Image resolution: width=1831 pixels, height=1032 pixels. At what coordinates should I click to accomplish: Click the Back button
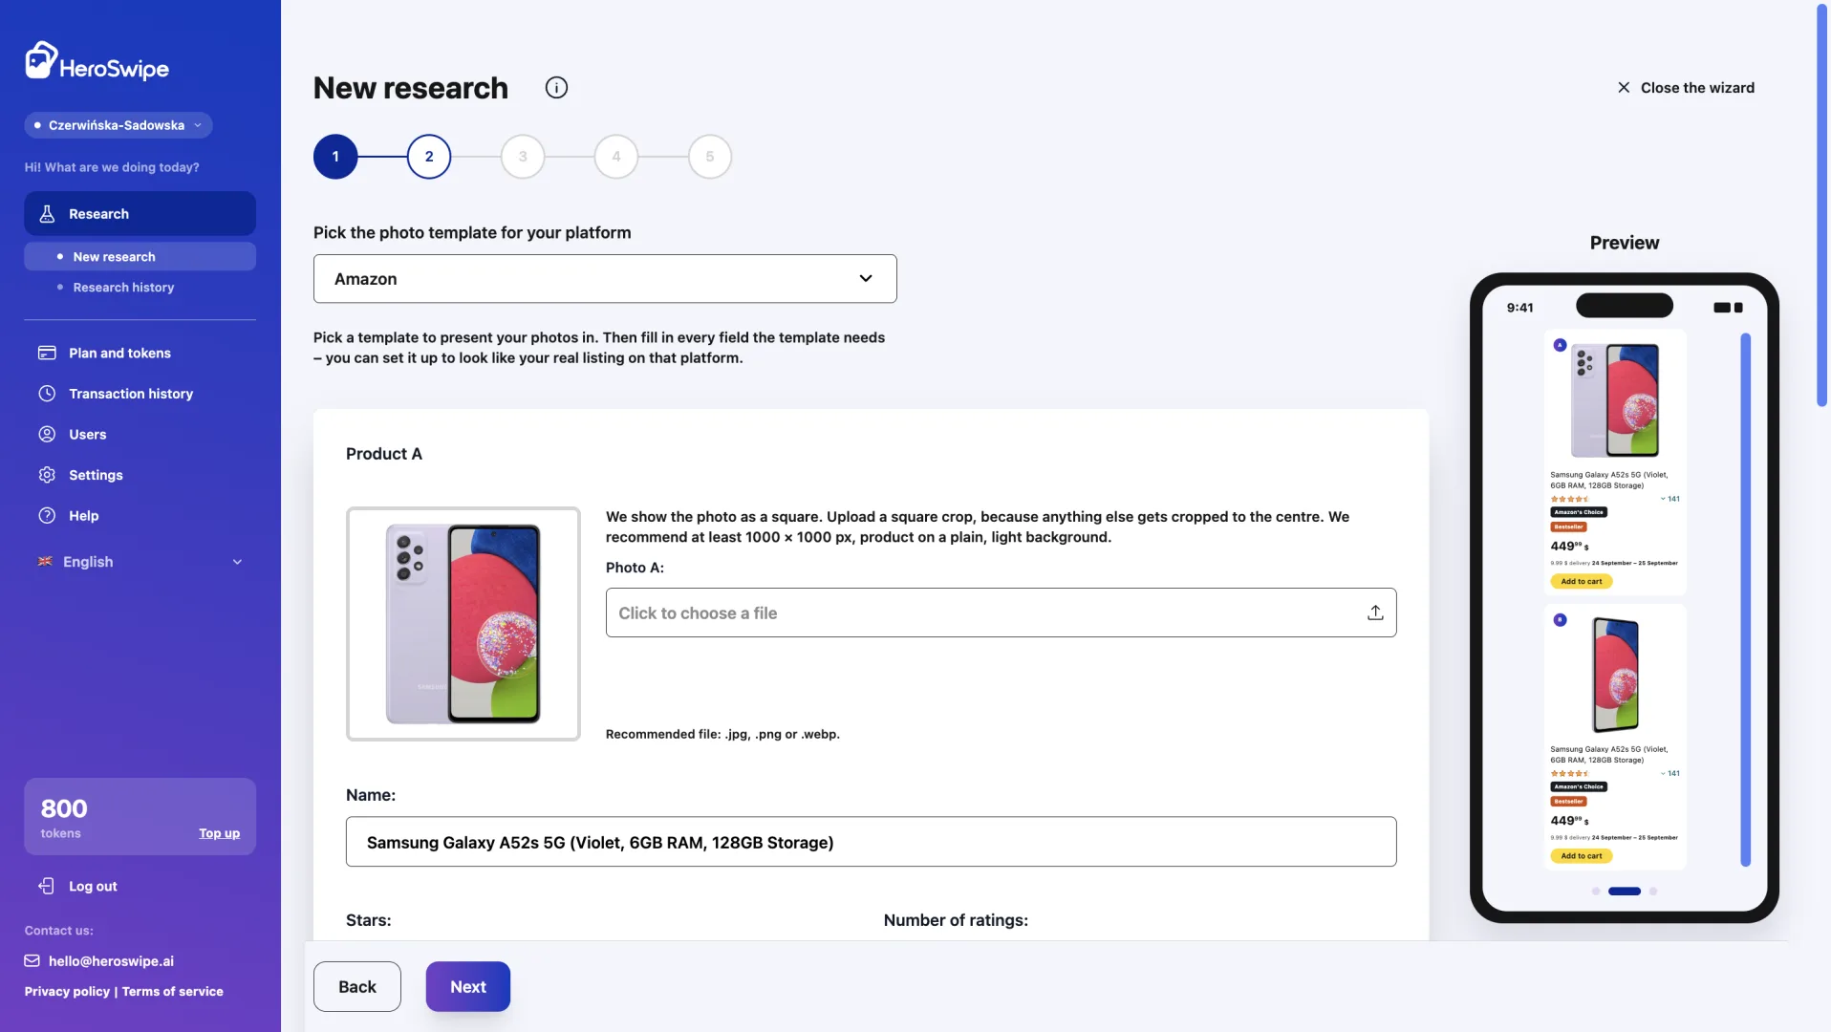pos(357,986)
